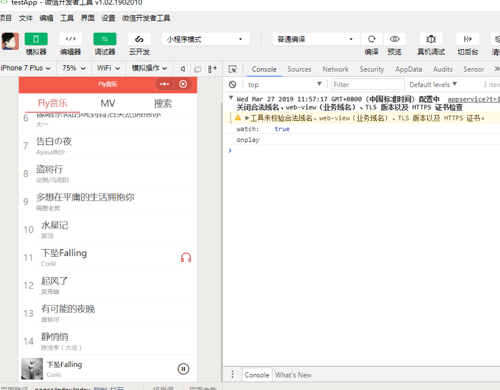Screen dimensions: 500x390
Task: Open the 75% zoom dropdown
Action: point(74,68)
